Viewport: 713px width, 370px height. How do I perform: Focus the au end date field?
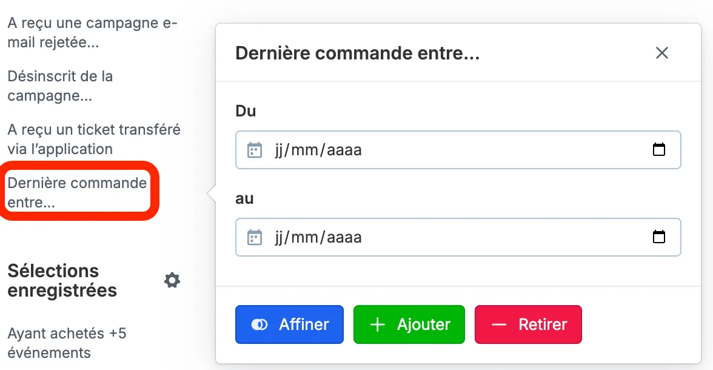pyautogui.click(x=458, y=237)
